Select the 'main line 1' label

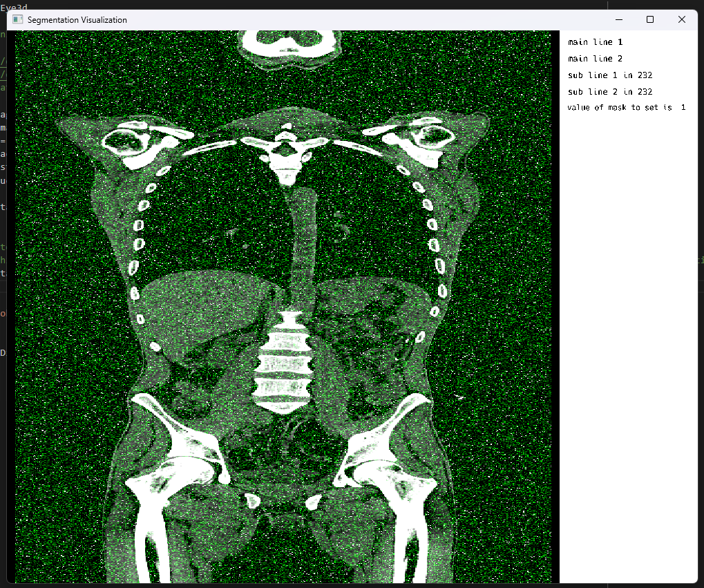(595, 42)
